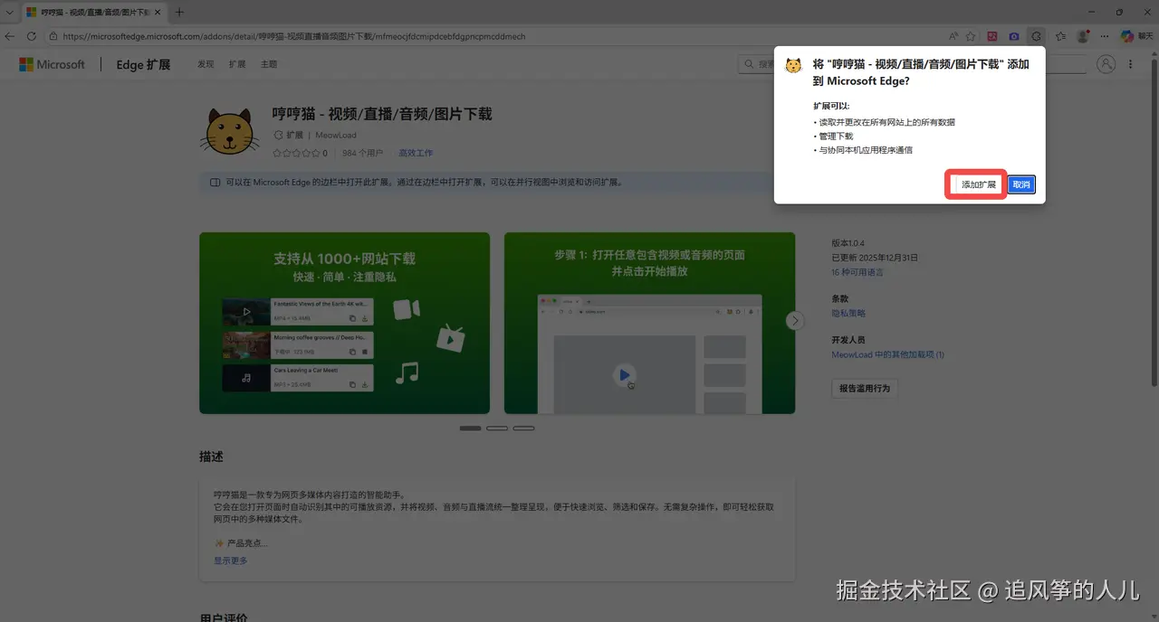
Task: Click 取消 to cancel adding the extension
Action: click(1021, 184)
